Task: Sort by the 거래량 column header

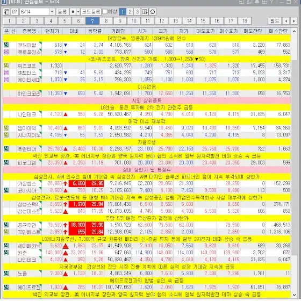Action: (x=118, y=31)
